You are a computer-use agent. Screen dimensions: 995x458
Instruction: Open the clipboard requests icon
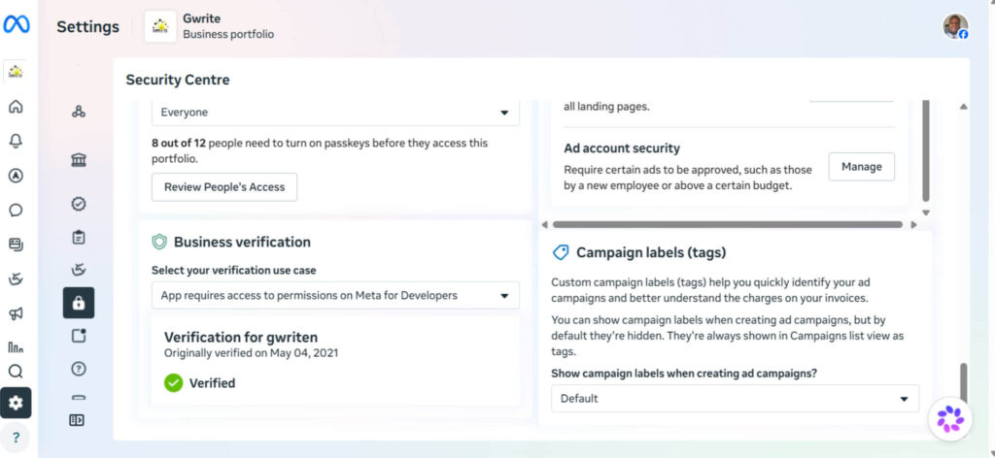pos(79,238)
